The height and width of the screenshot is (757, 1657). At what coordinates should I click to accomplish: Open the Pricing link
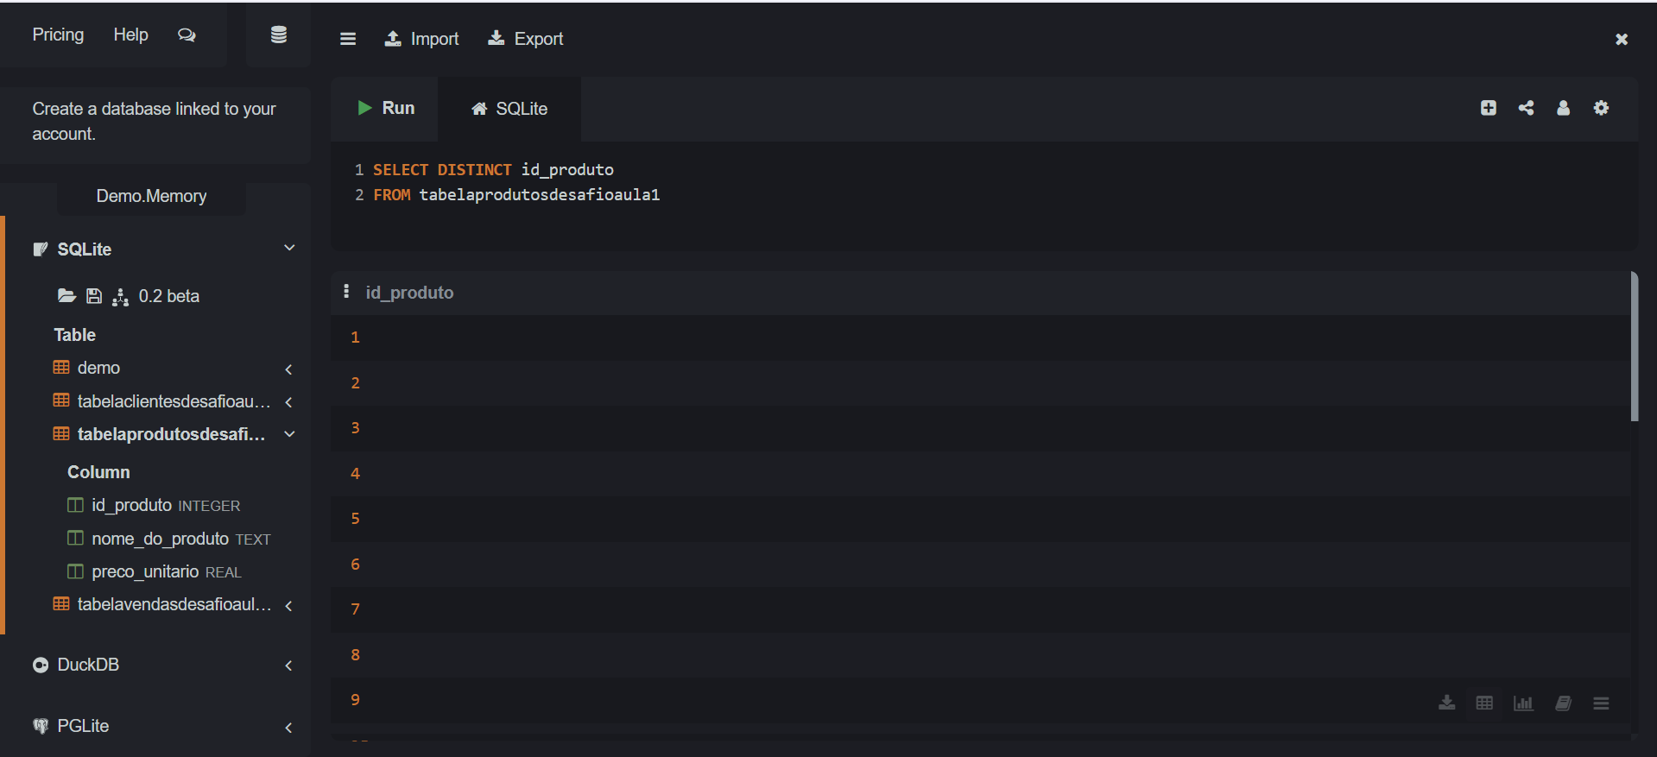[58, 35]
